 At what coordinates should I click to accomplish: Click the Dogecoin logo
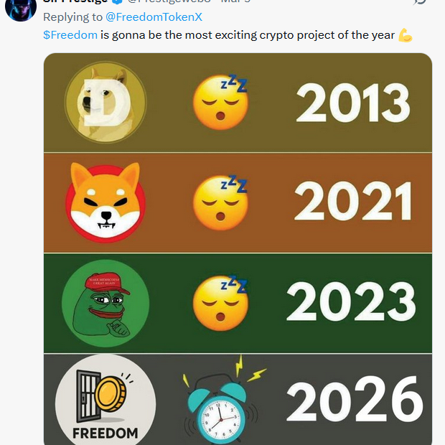point(106,102)
